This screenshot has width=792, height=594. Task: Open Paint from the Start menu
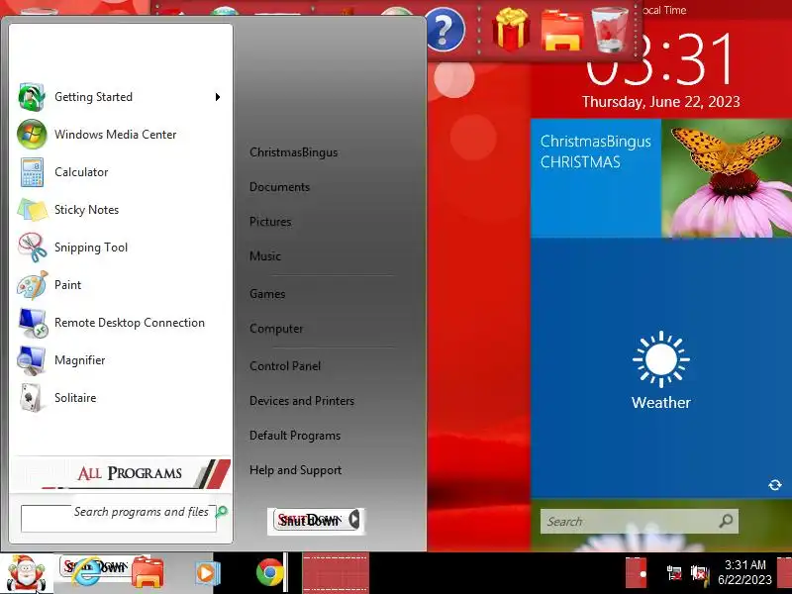coord(119,285)
